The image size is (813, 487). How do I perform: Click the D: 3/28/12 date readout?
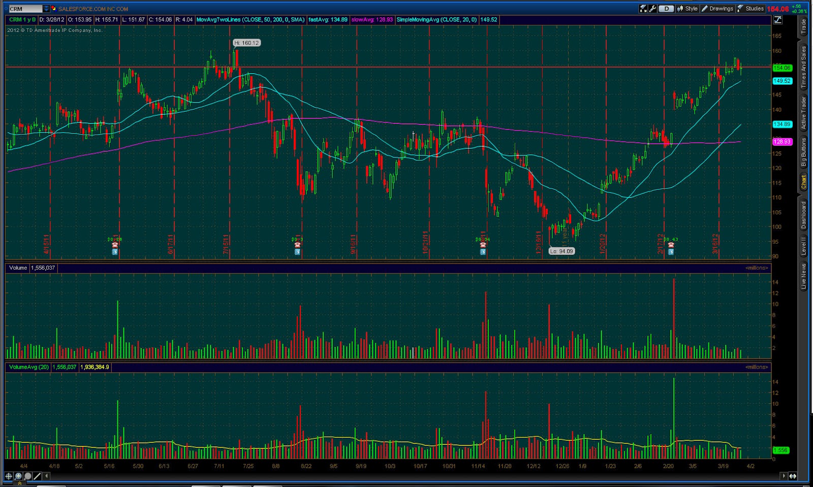[52, 19]
